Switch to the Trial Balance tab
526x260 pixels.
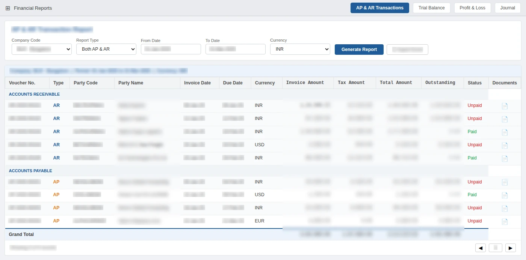point(432,8)
